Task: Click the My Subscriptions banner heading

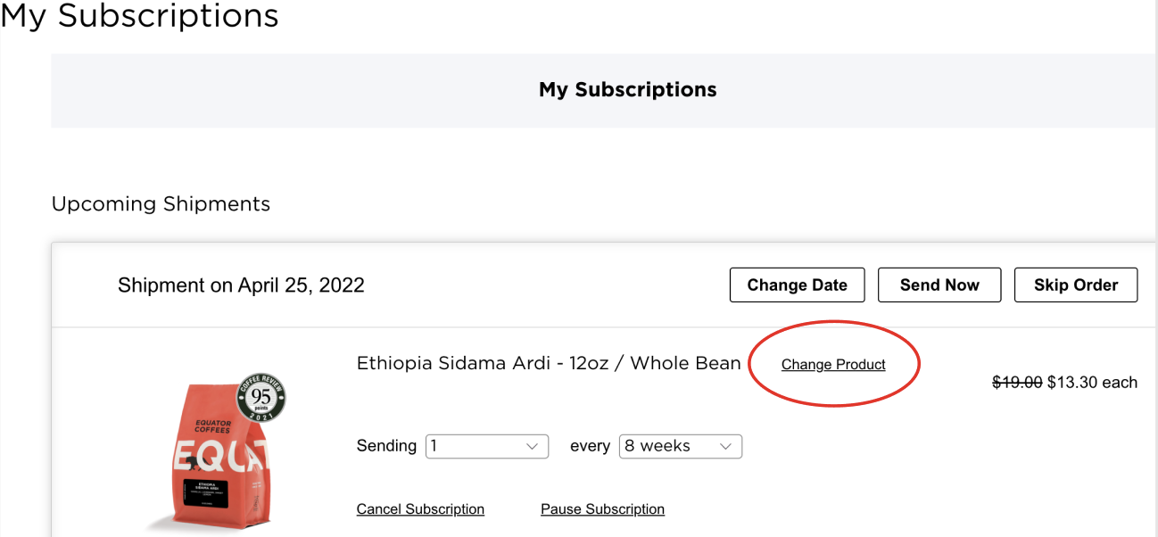Action: click(x=628, y=90)
